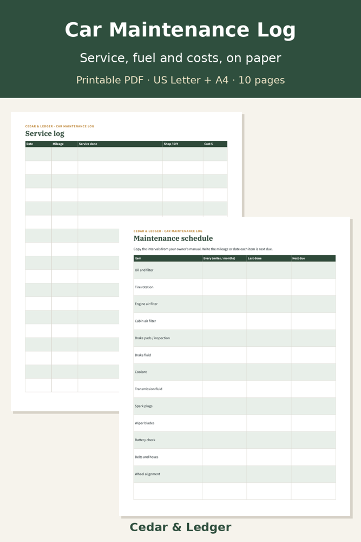
Task: Click the 'Car Maintenance Log' title
Action: pos(180,30)
